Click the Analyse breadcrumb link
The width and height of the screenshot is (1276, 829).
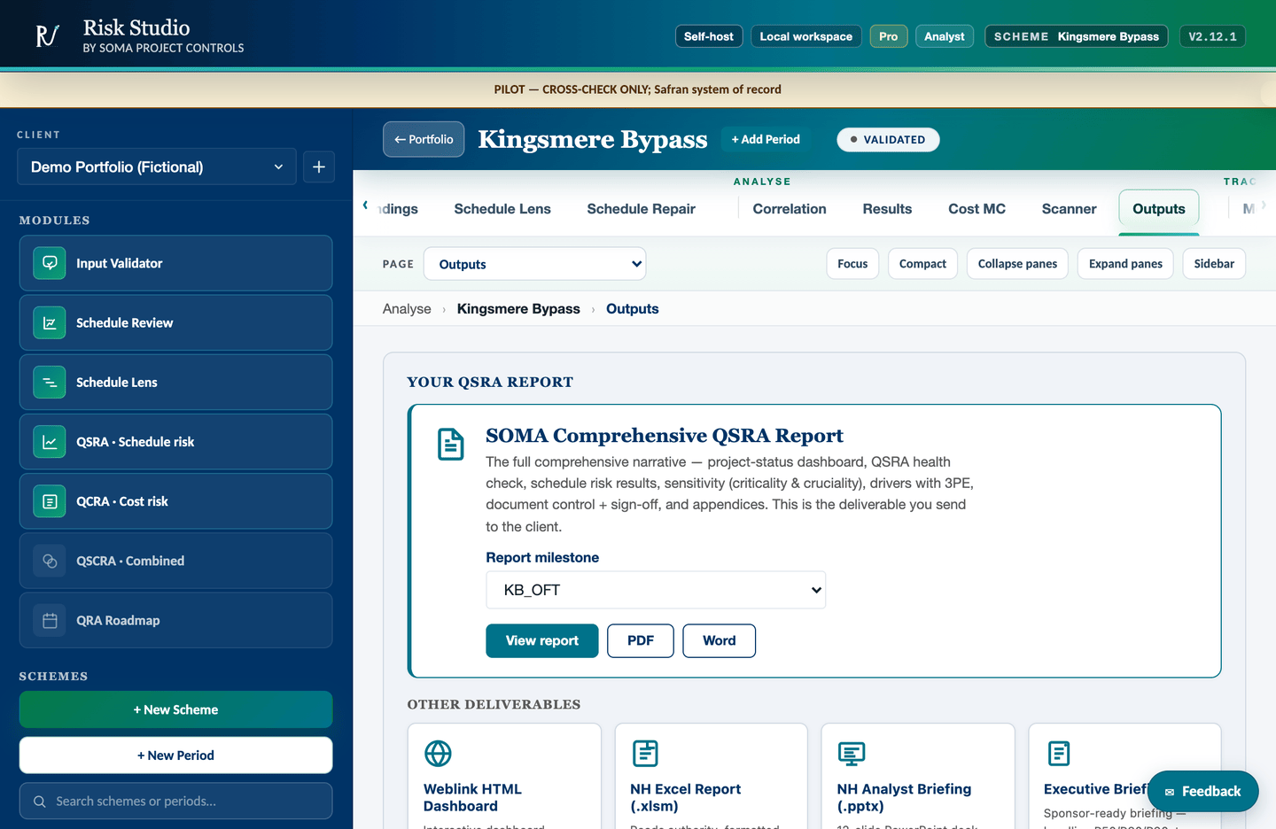click(407, 309)
